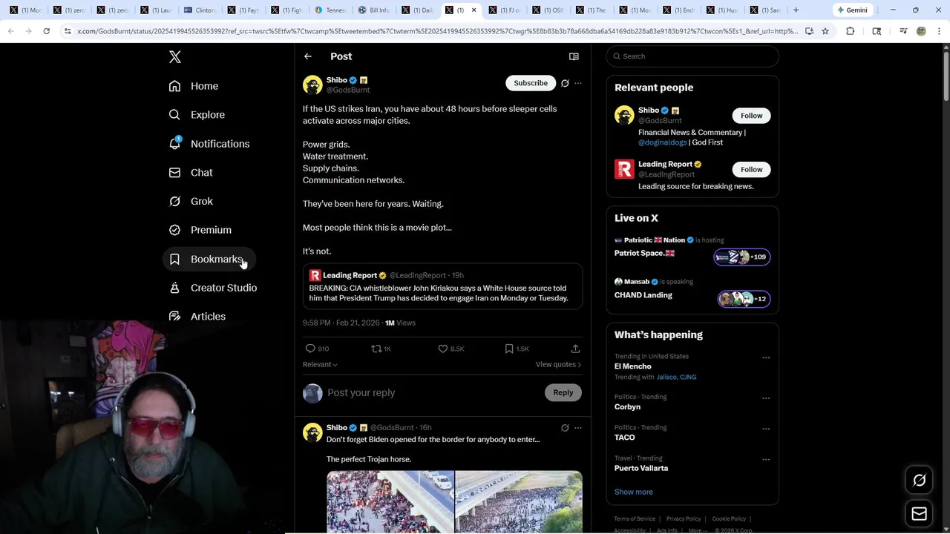Switch to the Bill Info browser tab
950x534 pixels.
tap(374, 10)
